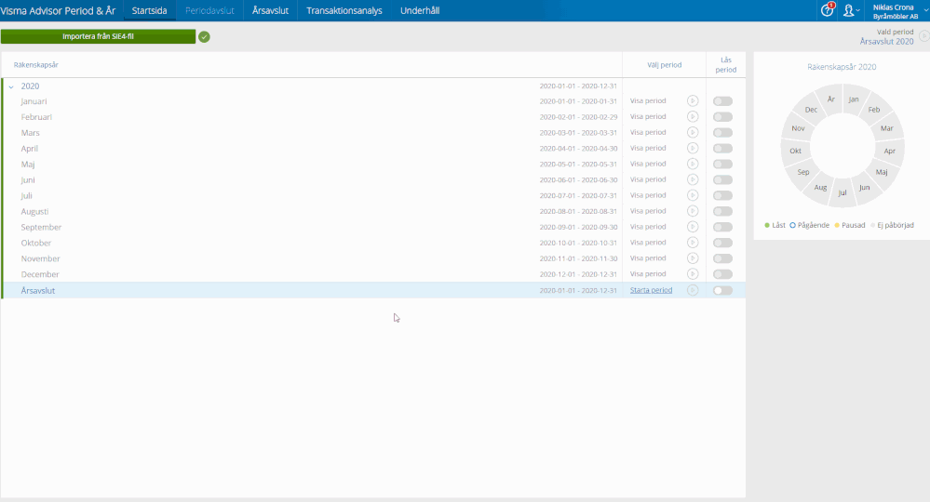Click the green checkmark next to import button
The image size is (930, 502).
[x=204, y=37]
